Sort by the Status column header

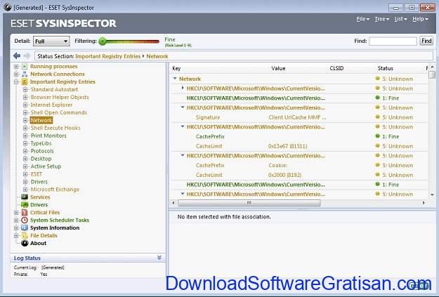point(385,68)
